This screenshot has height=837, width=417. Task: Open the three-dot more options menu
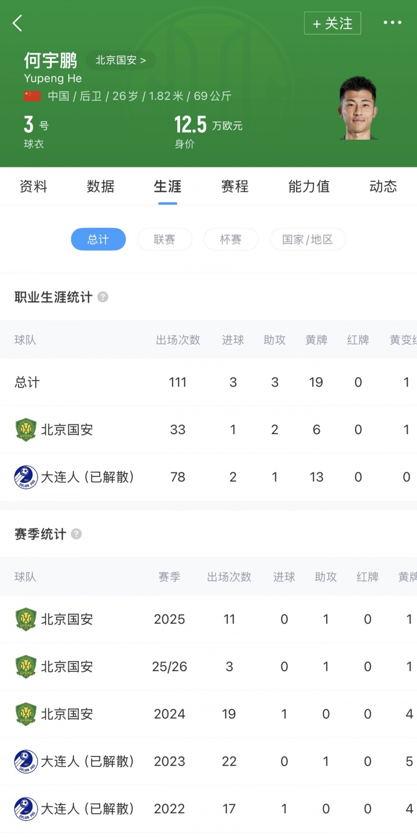392,23
